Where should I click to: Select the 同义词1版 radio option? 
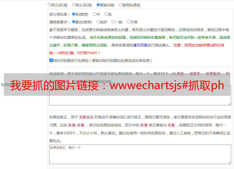coord(49,5)
